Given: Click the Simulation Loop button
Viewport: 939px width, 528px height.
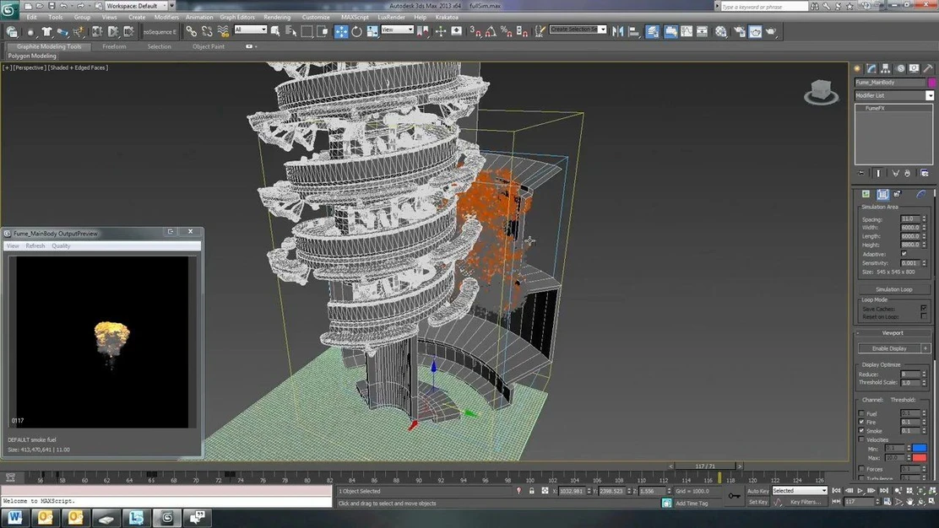Looking at the screenshot, I should 893,289.
